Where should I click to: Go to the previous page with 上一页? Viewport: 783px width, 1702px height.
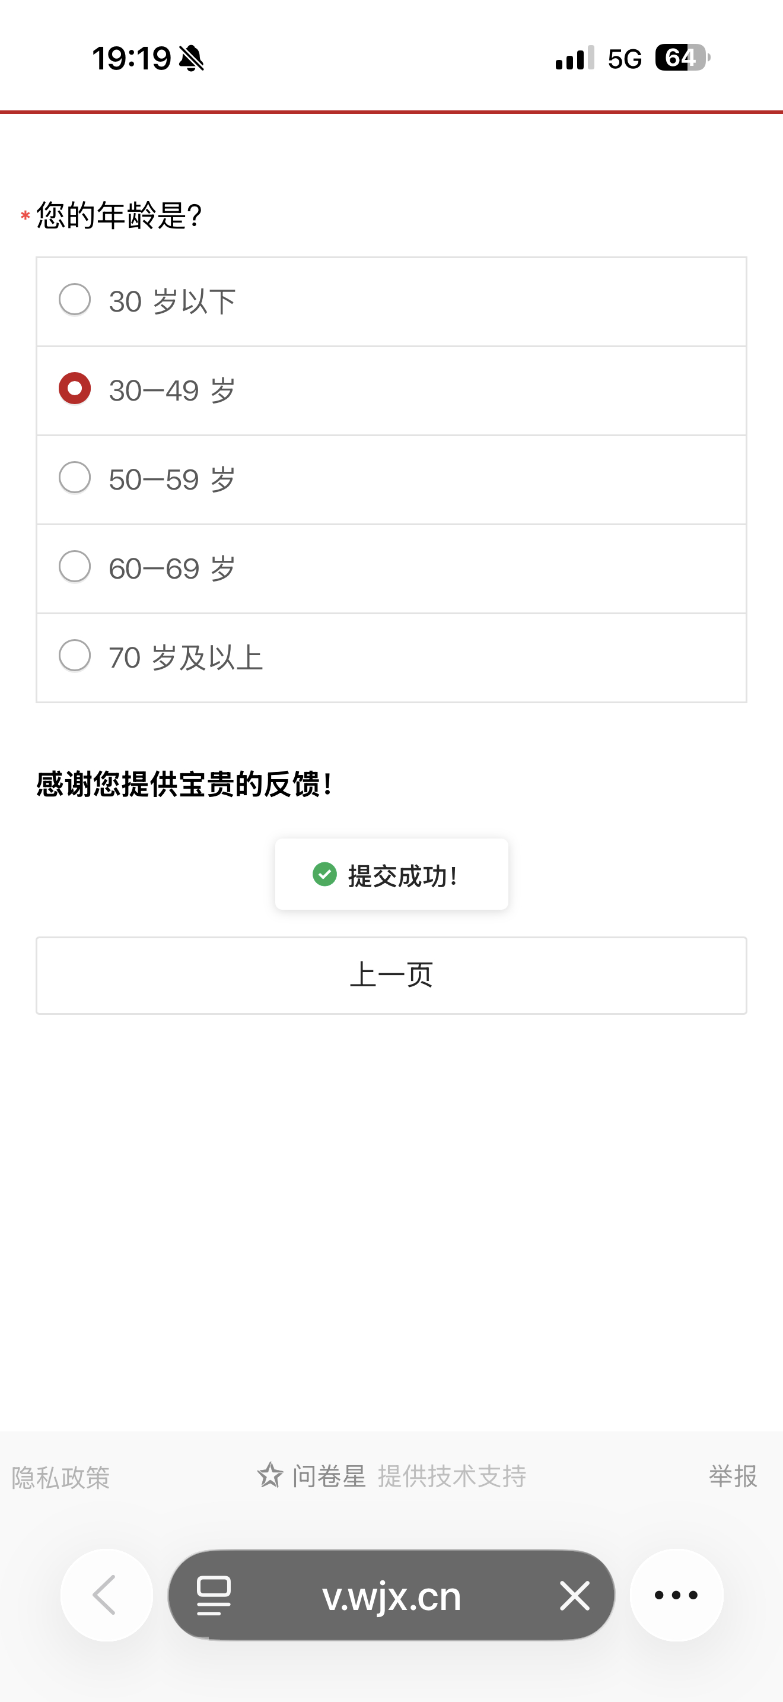[x=391, y=975]
